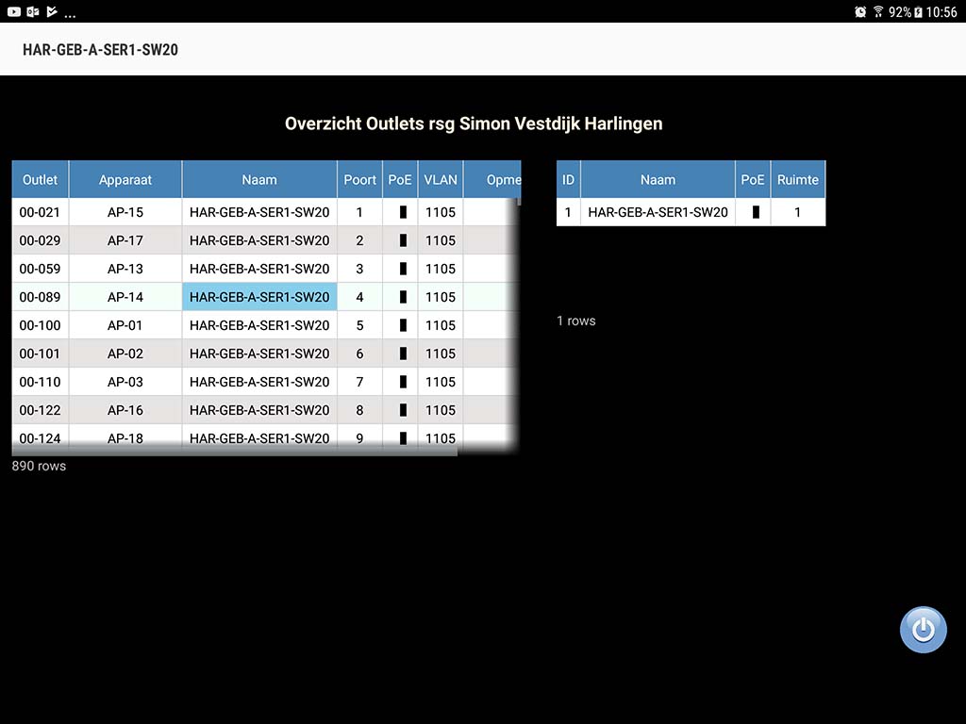Select device cell AP-16

pyautogui.click(x=125, y=411)
